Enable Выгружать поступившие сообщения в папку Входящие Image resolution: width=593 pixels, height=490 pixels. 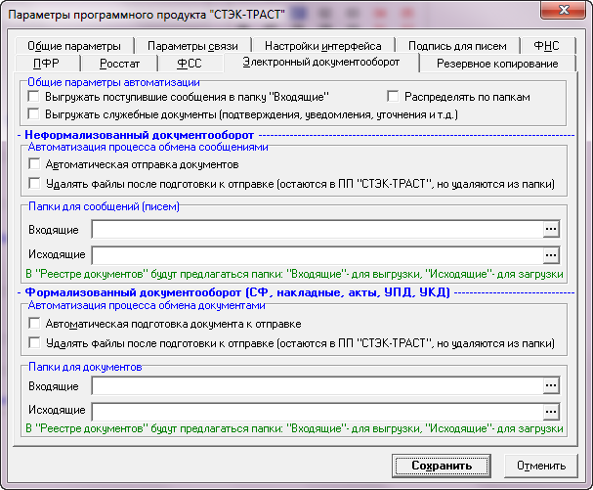(33, 96)
